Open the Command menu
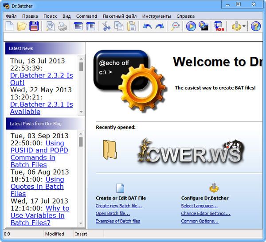The width and height of the screenshot is (266, 242). tap(86, 16)
